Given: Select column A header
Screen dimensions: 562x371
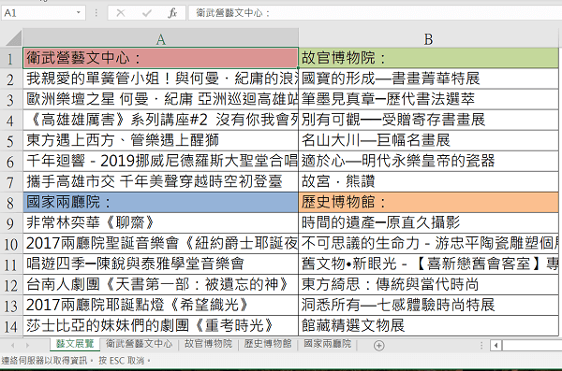Looking at the screenshot, I should pyautogui.click(x=160, y=38).
